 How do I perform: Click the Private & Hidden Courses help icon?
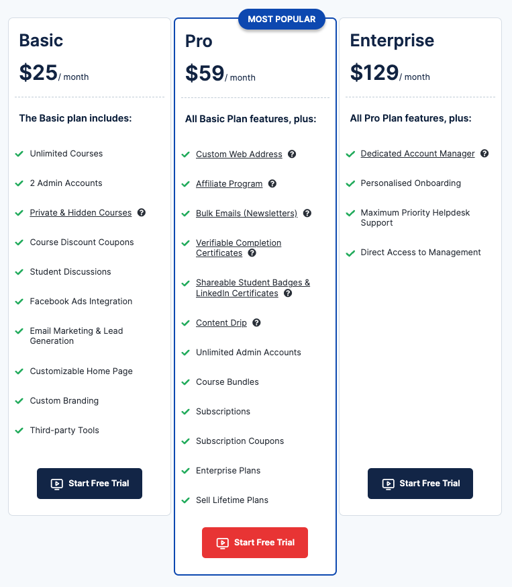tap(141, 213)
